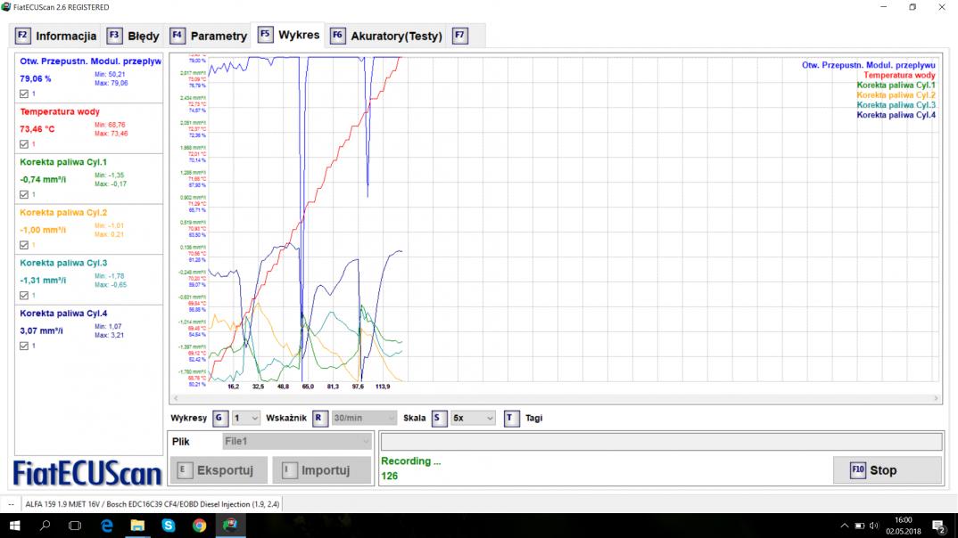Screen dimensions: 958x538
Task: Click the 3,07 mm³/i value
Action: pos(42,330)
